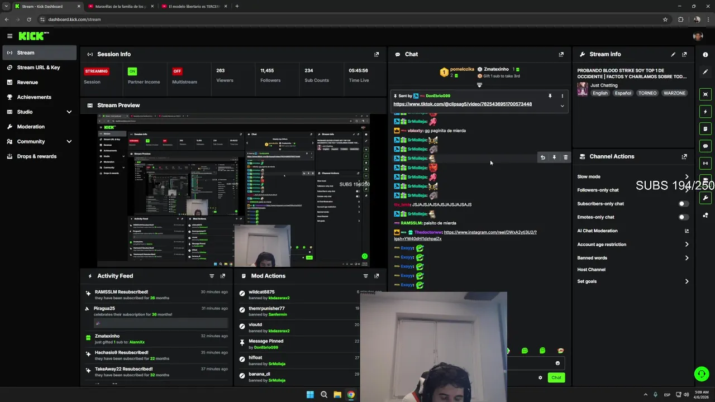The height and width of the screenshot is (402, 715).
Task: Bookmark the page with the star icon
Action: click(665, 20)
